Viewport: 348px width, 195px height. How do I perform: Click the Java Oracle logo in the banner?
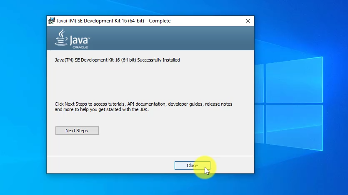(73, 39)
